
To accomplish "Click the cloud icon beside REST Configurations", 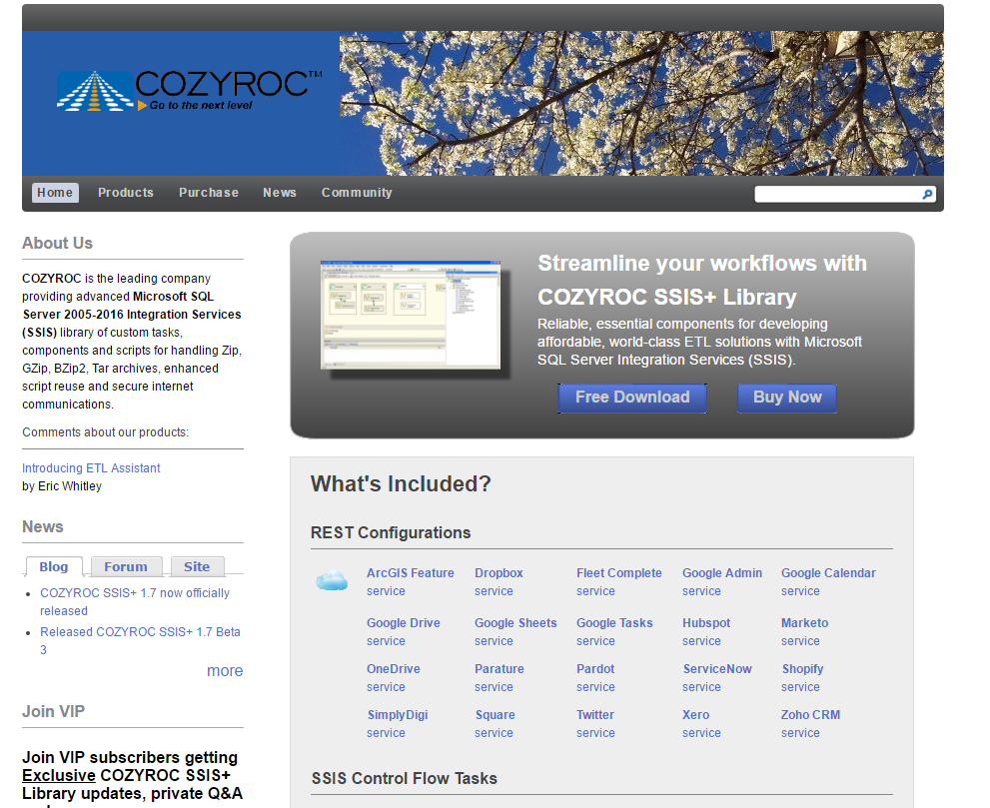I will pyautogui.click(x=332, y=580).
